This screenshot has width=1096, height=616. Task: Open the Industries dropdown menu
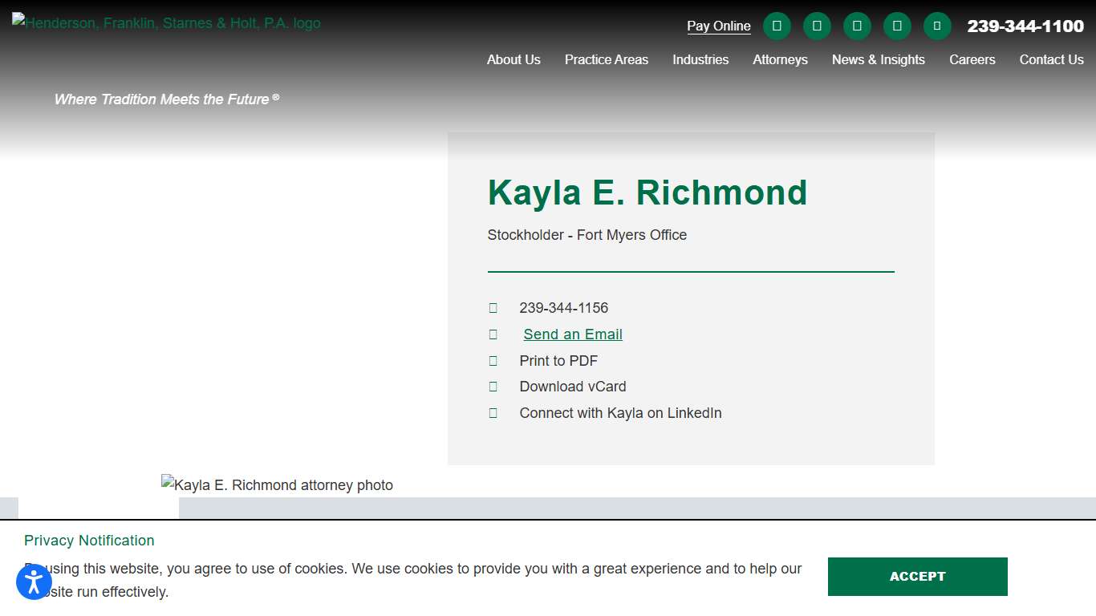[700, 59]
